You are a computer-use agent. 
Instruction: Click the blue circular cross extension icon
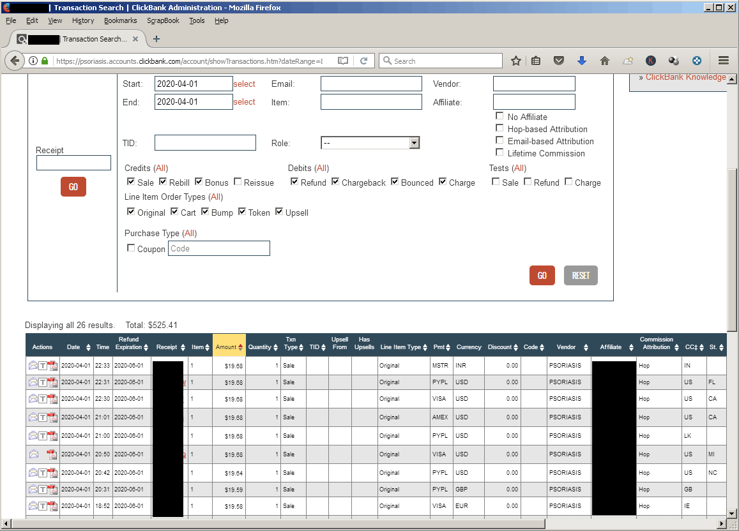tap(697, 61)
